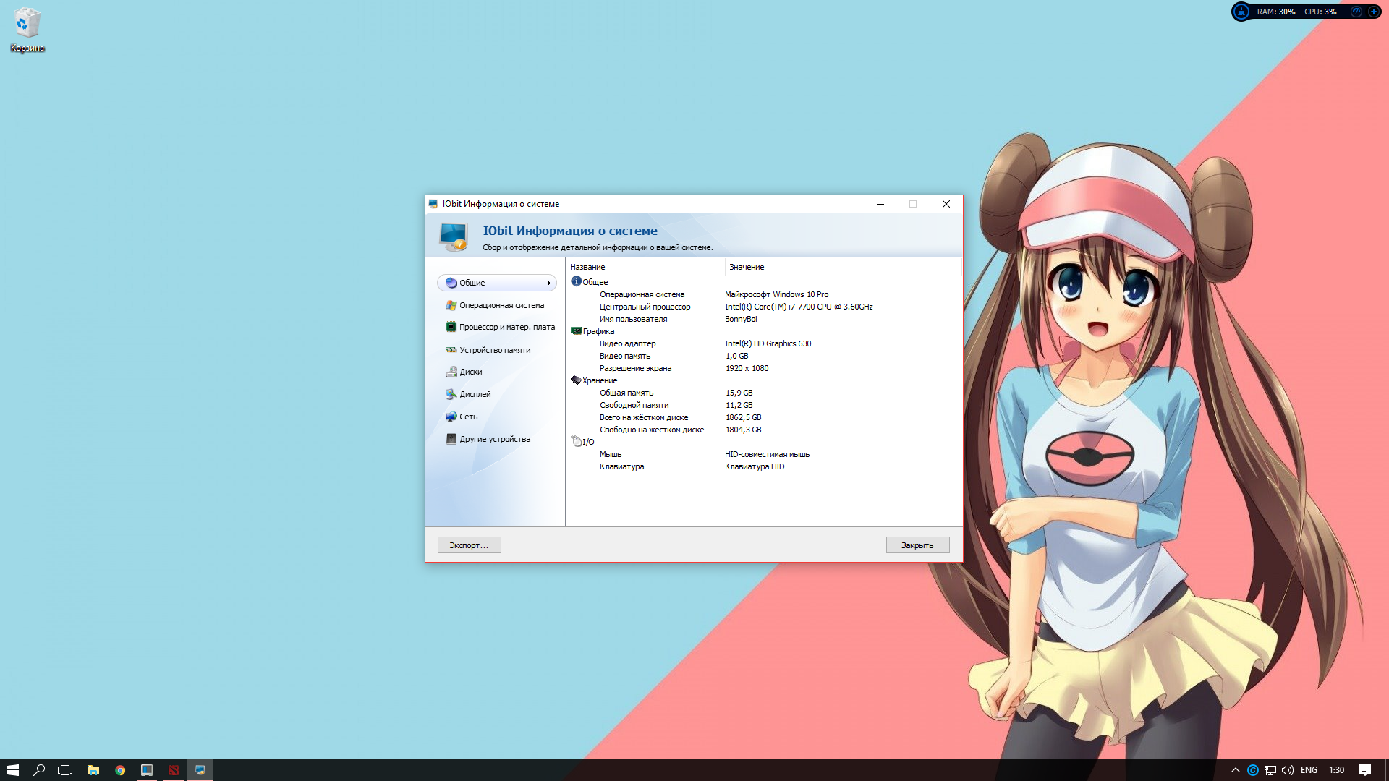Select the Видео память row

764,356
